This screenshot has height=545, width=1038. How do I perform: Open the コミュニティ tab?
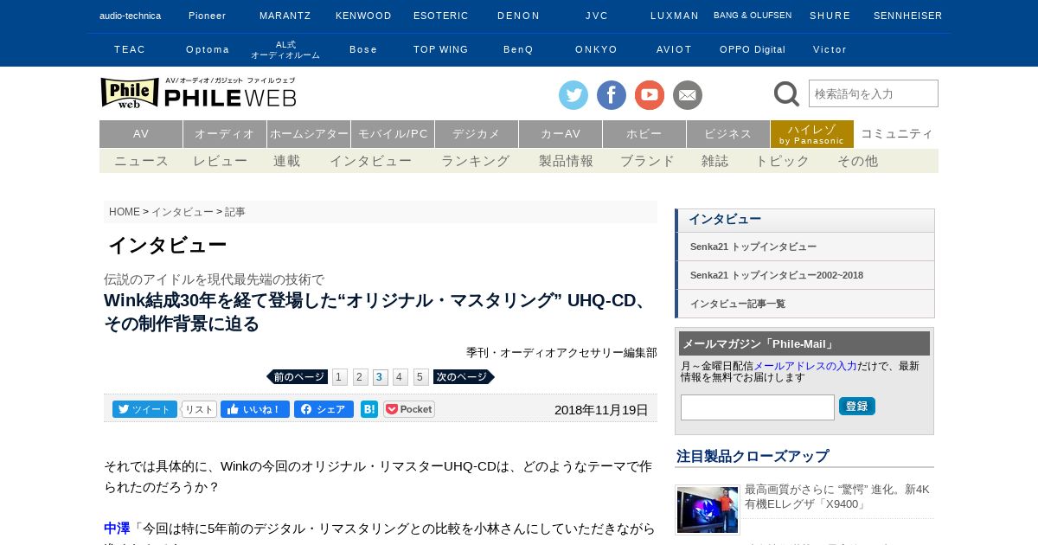(x=897, y=134)
